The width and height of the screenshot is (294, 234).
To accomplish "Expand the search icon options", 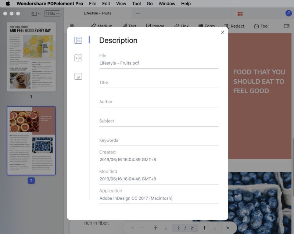I will 73,26.
